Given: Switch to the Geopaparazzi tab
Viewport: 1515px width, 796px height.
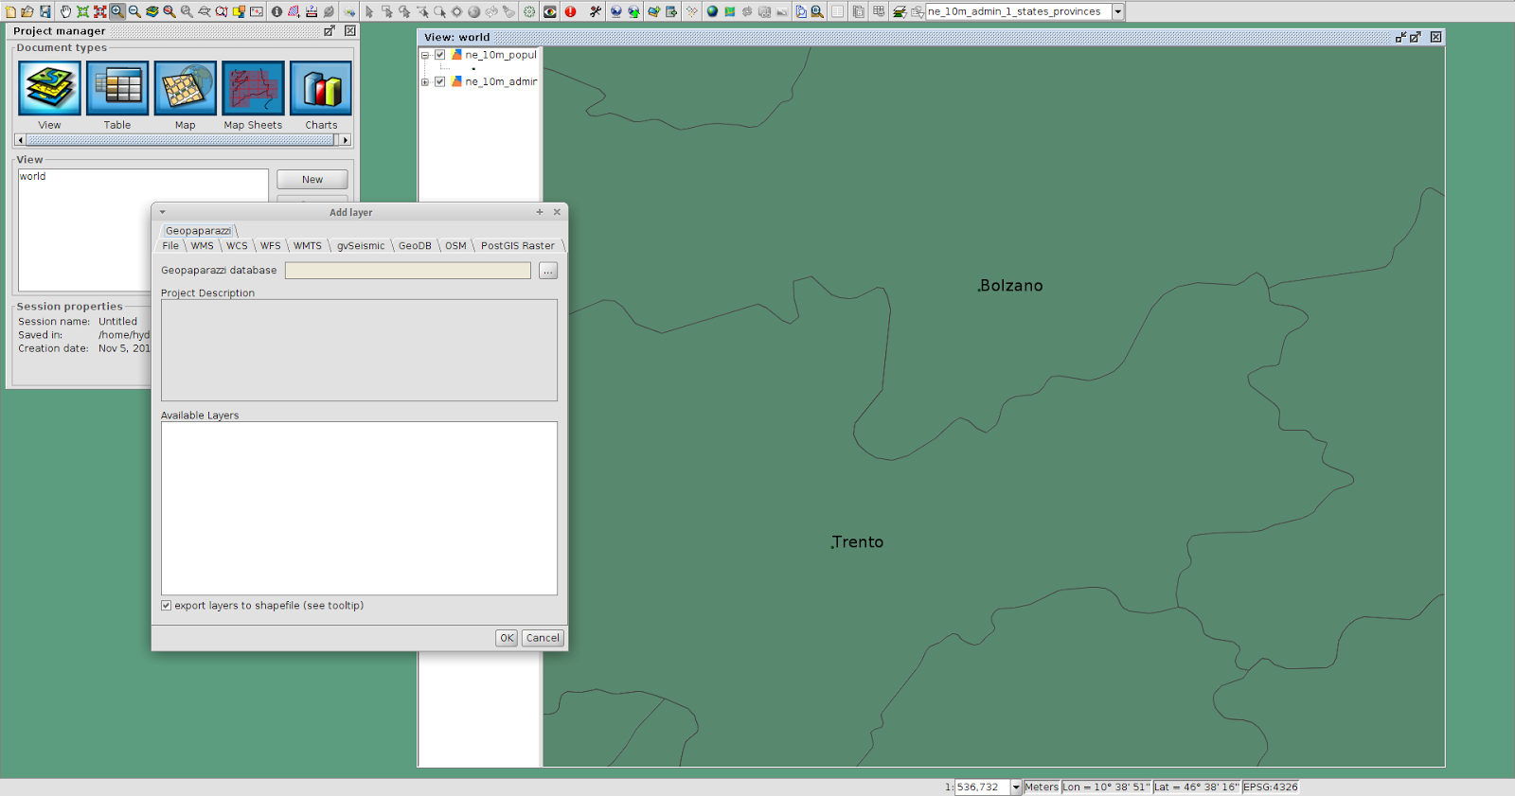Looking at the screenshot, I should (198, 231).
